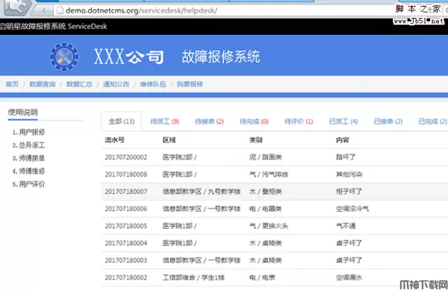Click sidebar item 4. 师傅维修
448x290 pixels.
[x=28, y=171]
